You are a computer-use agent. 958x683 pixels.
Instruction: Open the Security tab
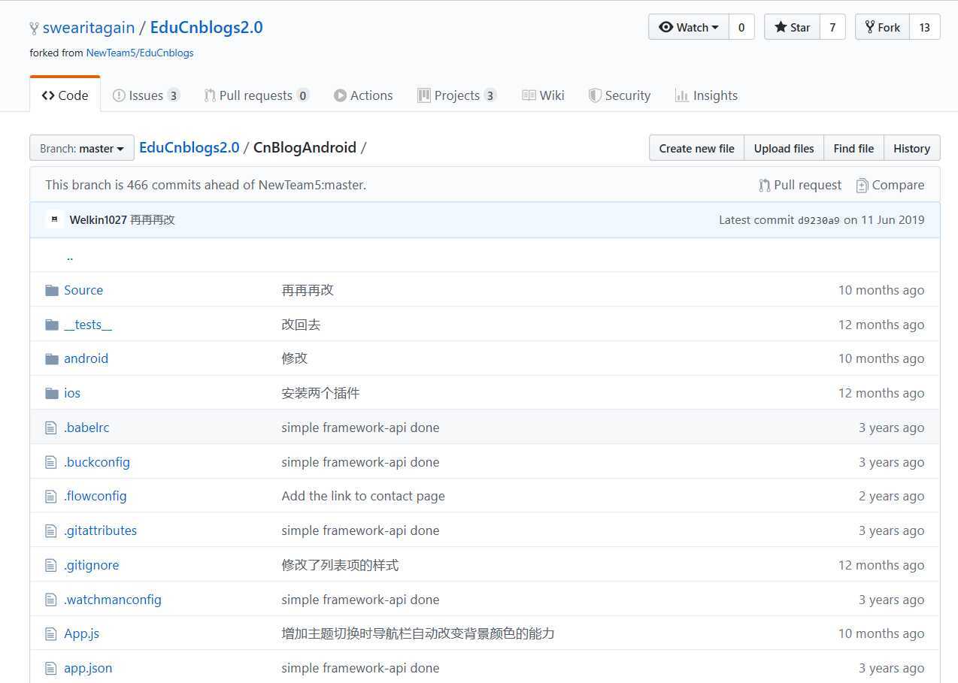(x=620, y=95)
